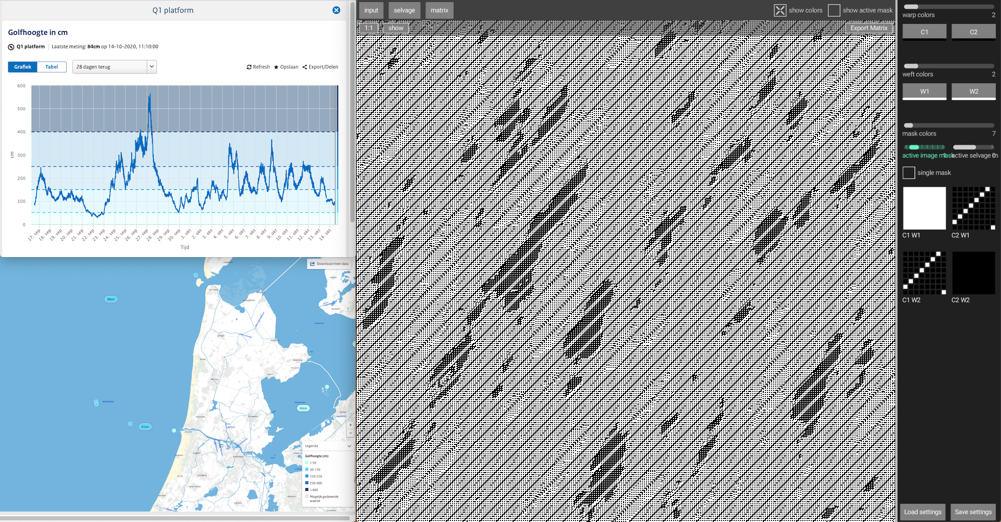Open the C2 W1 weave thumbnail
Screen dimensions: 1001x522
tap(973, 208)
